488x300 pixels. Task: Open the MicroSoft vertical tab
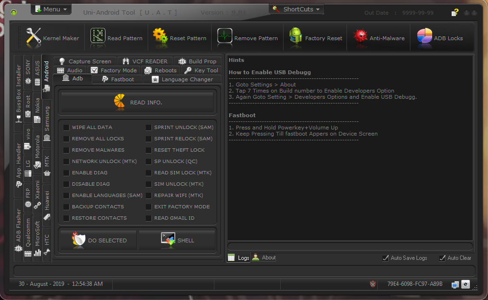point(37,238)
